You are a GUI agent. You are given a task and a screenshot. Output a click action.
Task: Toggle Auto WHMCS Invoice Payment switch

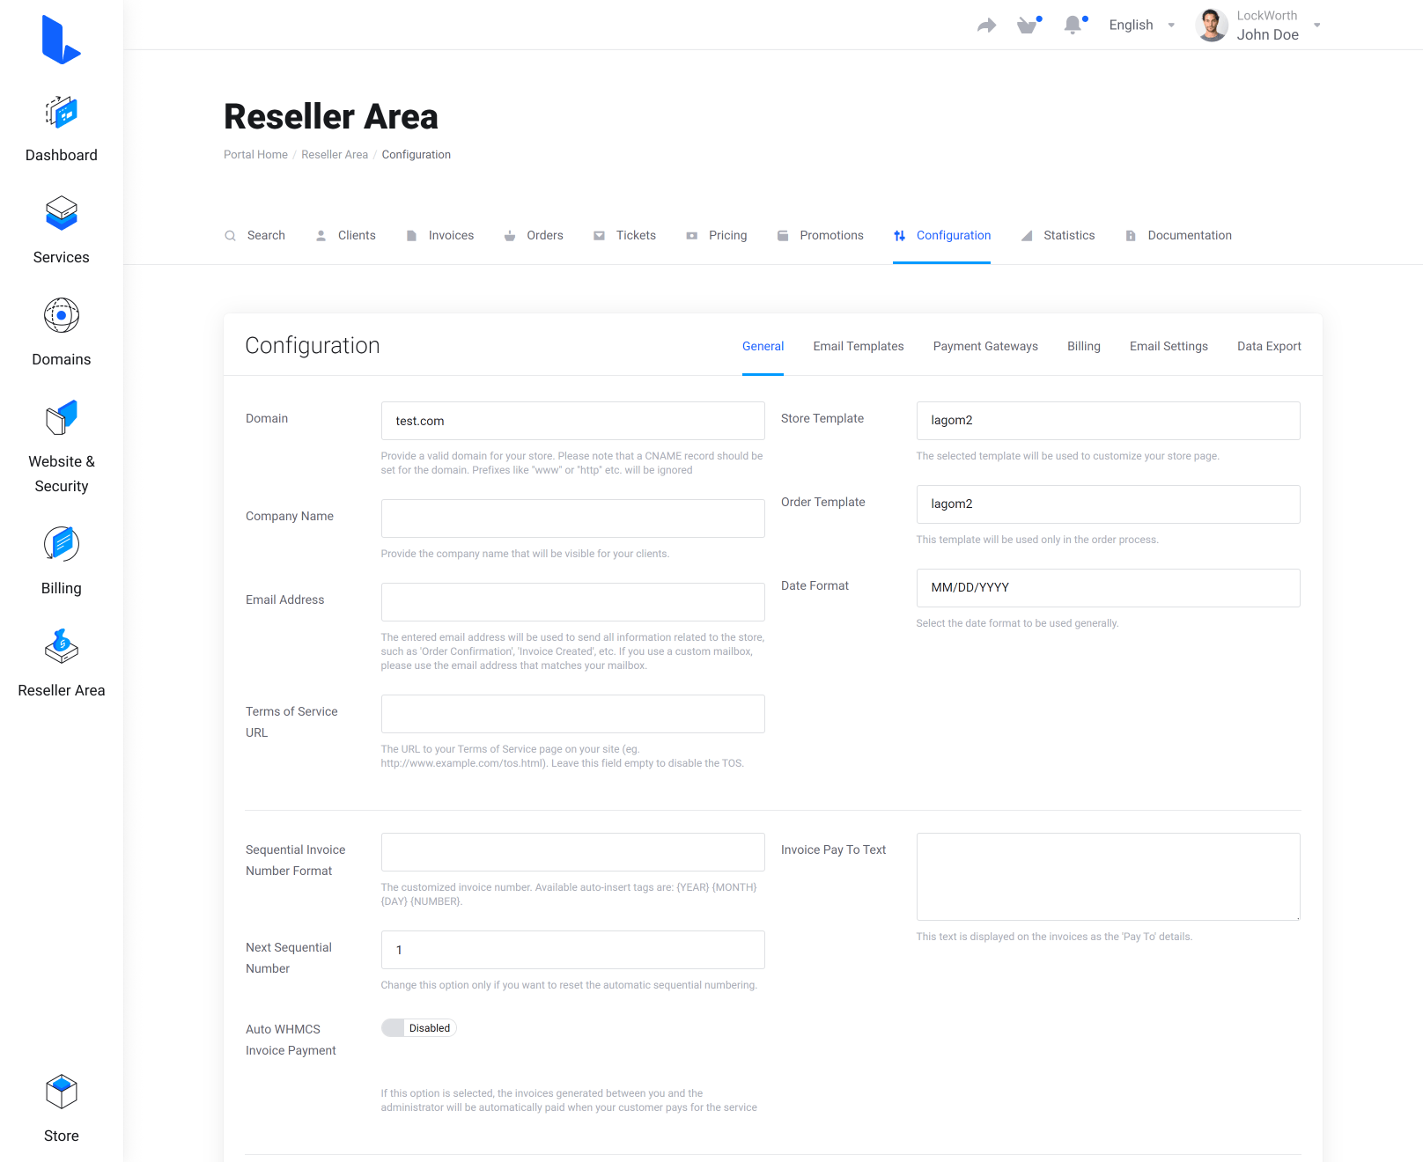[418, 1028]
